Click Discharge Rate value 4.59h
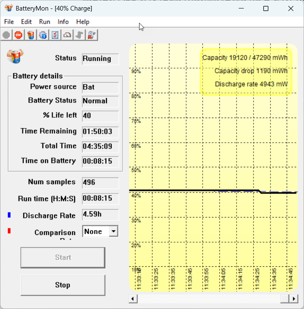Viewport: 304px width, 309px height. click(x=100, y=215)
